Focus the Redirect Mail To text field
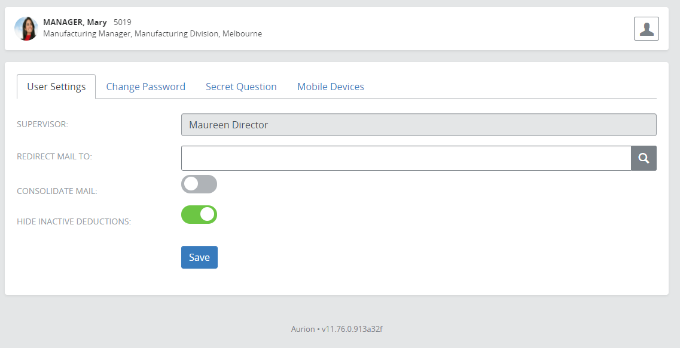The width and height of the screenshot is (680, 348). click(x=405, y=158)
